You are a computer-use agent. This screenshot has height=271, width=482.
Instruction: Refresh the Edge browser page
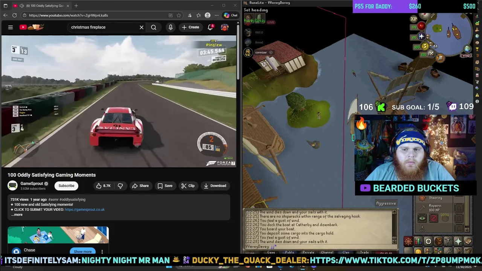tap(14, 15)
